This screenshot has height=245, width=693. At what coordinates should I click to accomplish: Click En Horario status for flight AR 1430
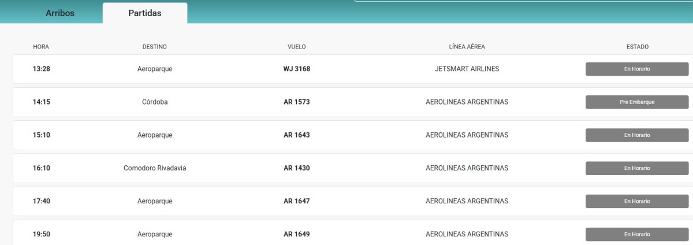click(637, 168)
